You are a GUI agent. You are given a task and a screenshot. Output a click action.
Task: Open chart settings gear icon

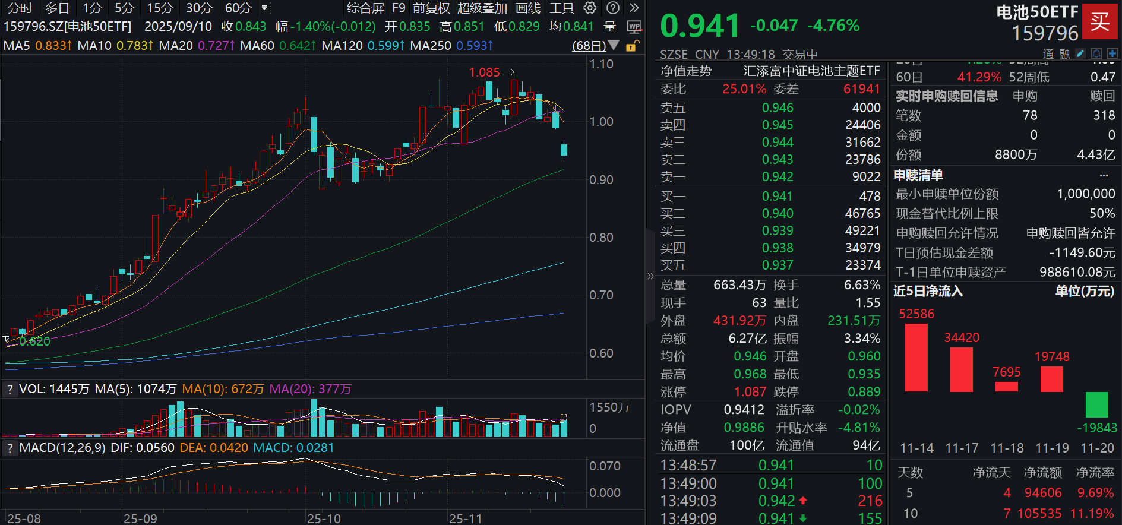pos(590,8)
